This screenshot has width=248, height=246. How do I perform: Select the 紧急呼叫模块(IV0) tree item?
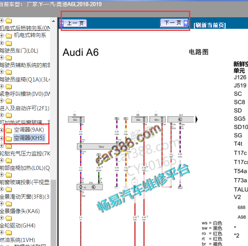pyautogui.click(x=25, y=94)
